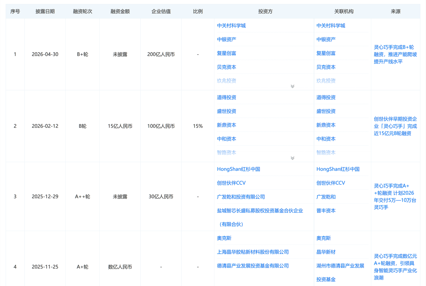Screen dimensions: 426x286
Task: Select date cell 2026-02-12
Action: (45, 126)
